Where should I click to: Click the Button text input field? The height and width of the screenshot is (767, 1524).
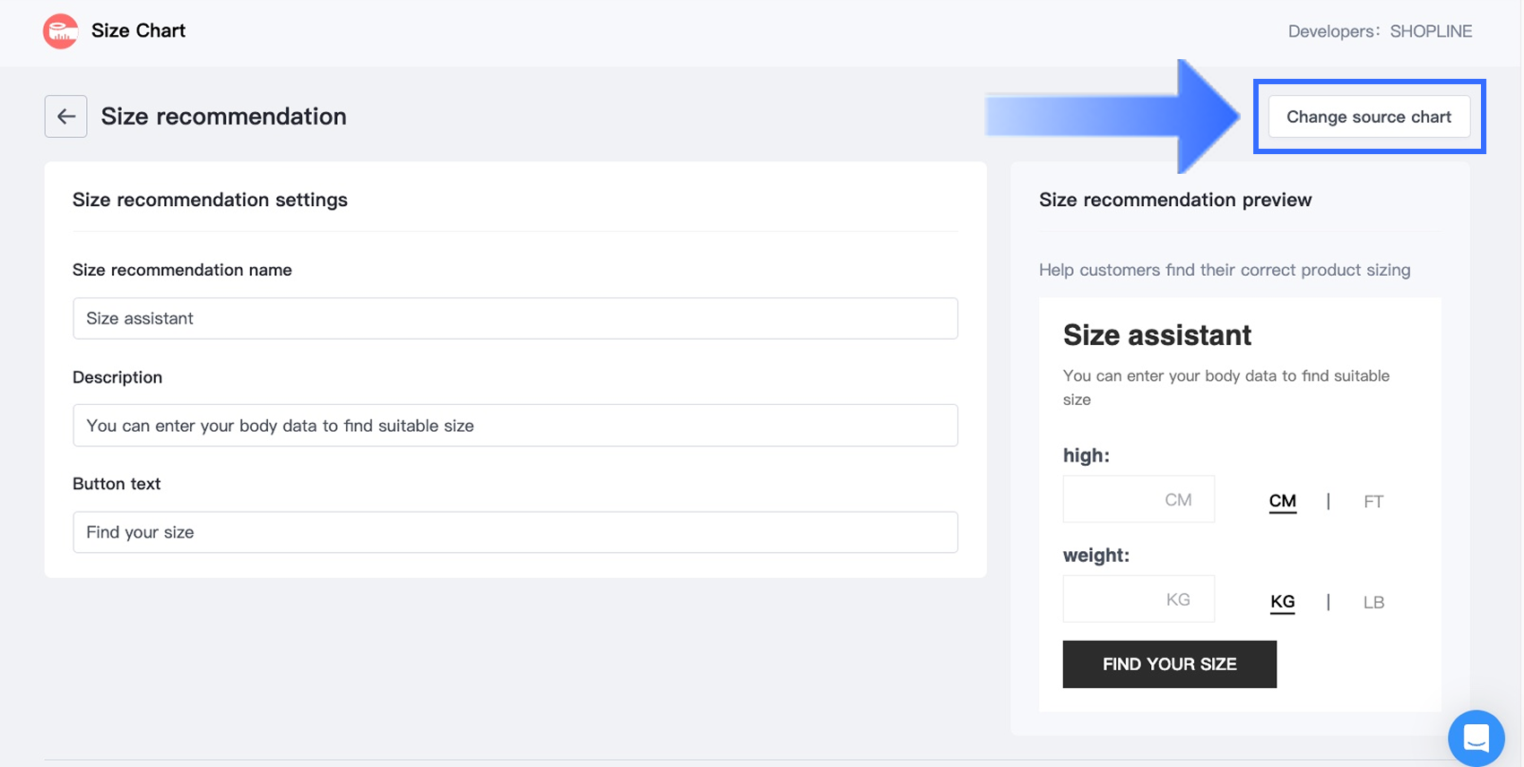515,532
